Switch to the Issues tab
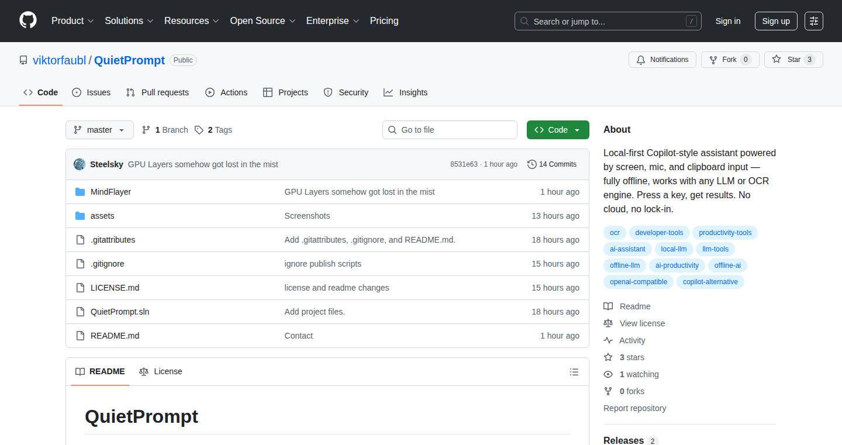The width and height of the screenshot is (842, 445). point(91,92)
